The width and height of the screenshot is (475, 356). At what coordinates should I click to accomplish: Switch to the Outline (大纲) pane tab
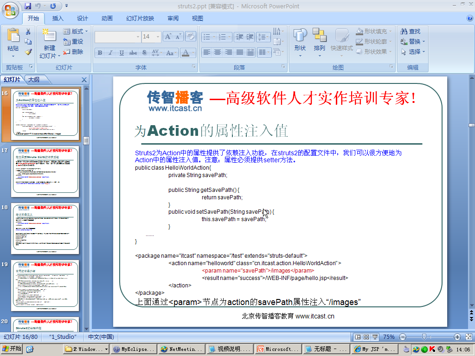pos(33,80)
